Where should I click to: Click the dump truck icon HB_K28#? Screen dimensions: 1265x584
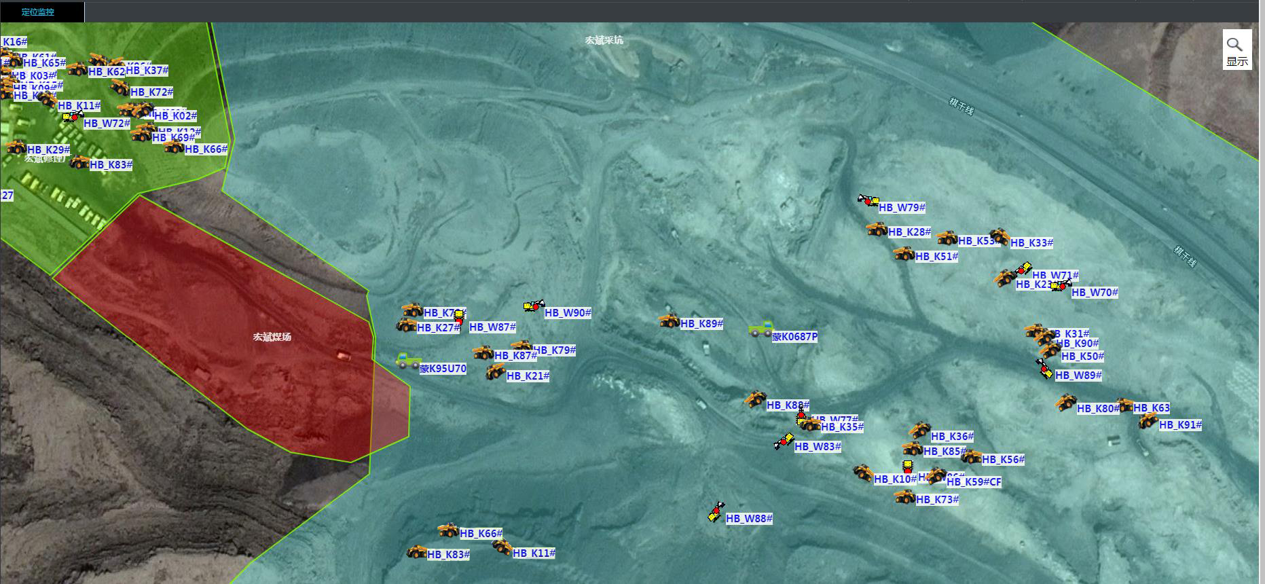point(877,230)
